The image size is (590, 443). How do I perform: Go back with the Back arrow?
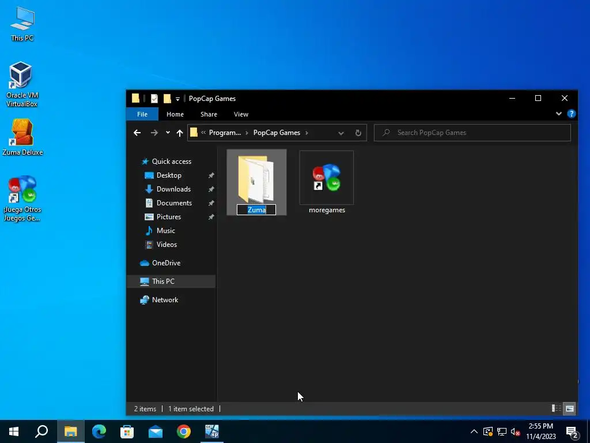[x=137, y=133]
